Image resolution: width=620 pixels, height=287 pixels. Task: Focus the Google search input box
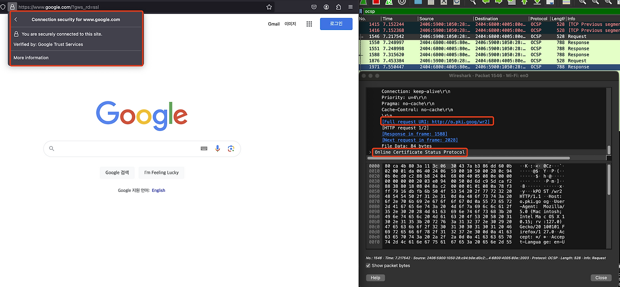coord(142,149)
